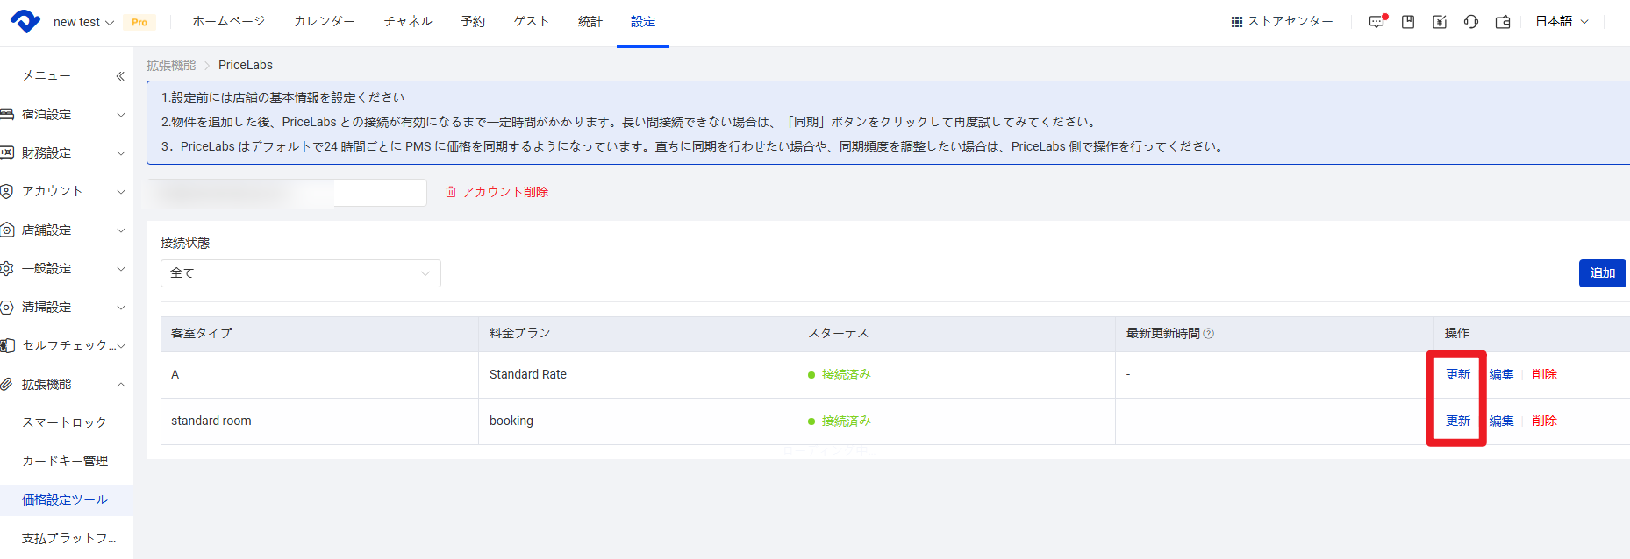Click the 追加 button
This screenshot has height=559, width=1630.
[1603, 273]
